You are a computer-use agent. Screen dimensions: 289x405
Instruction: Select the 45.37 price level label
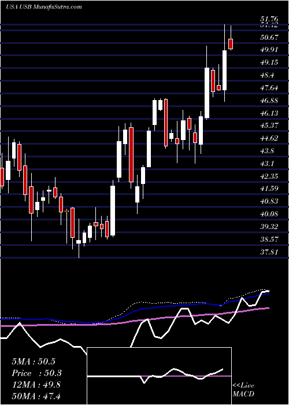pos(269,126)
